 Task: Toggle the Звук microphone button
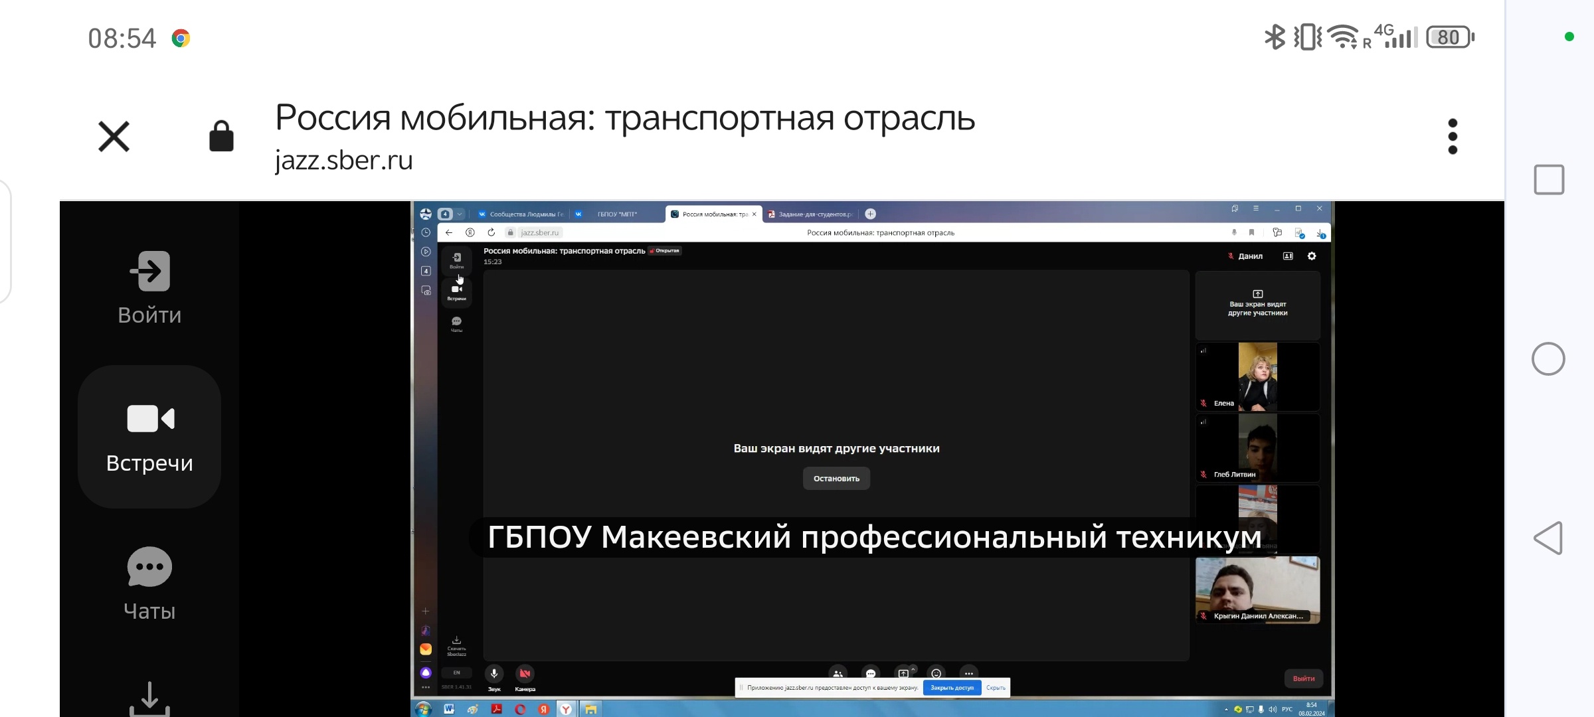click(494, 674)
